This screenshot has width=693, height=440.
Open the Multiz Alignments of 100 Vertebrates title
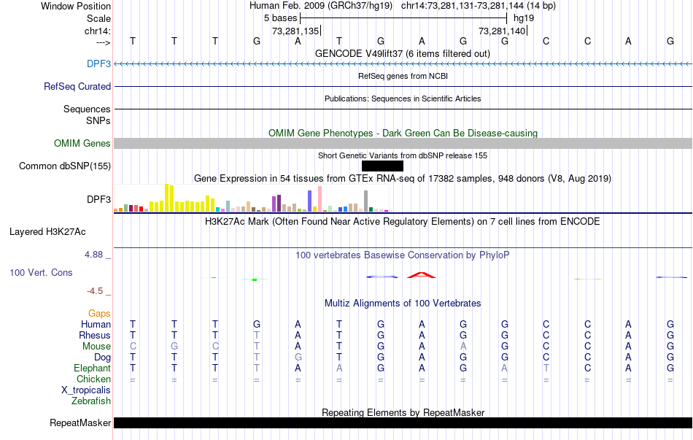click(x=403, y=303)
